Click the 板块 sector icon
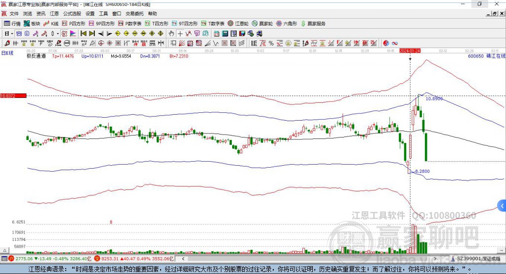Viewport: 506px width, 274px height. (32, 24)
